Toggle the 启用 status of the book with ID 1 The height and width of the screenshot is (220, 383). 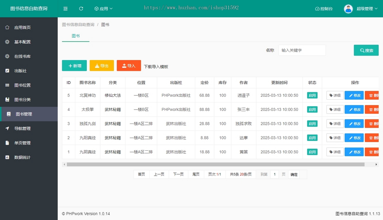[x=312, y=152]
